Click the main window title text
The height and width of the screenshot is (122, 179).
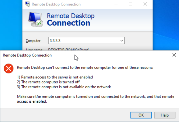coord(56,4)
